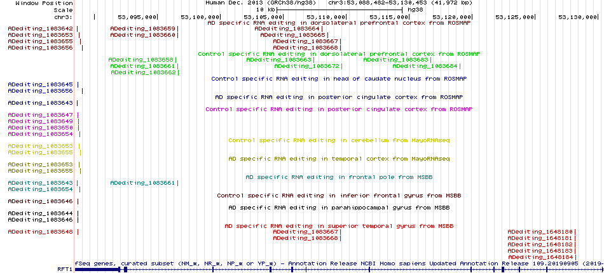Open AD specific frontal pole MSBB track title
Image resolution: width=604 pixels, height=273 pixels.
(339, 177)
